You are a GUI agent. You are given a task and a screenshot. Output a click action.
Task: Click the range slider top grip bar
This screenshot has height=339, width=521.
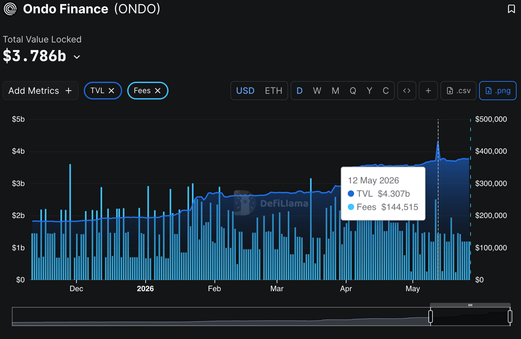click(470, 305)
